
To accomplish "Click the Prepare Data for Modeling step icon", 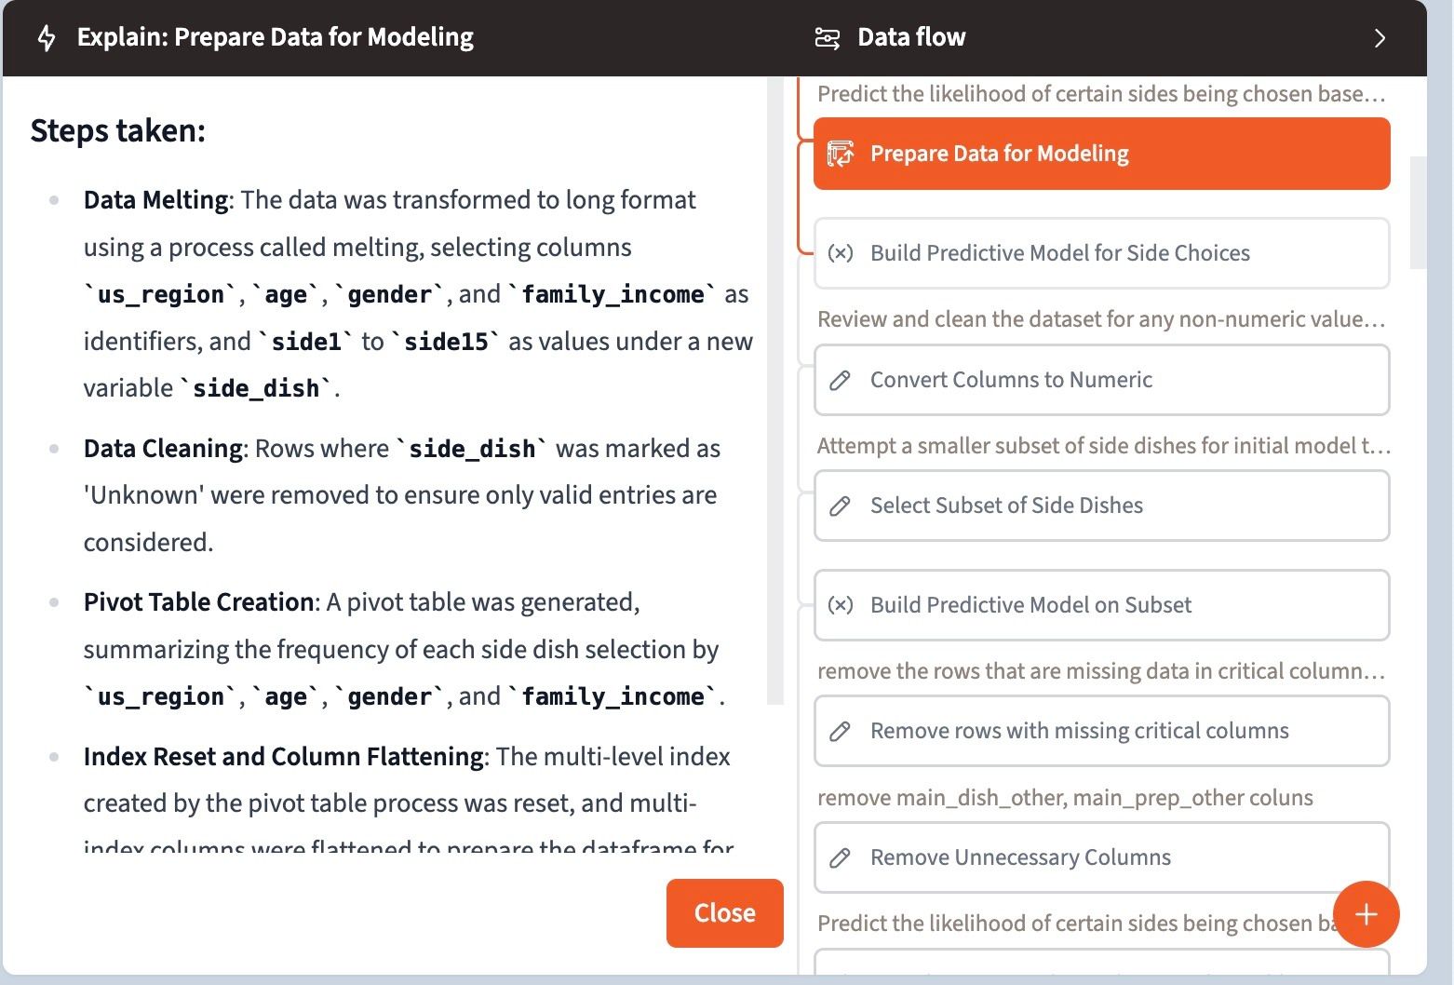I will (x=841, y=154).
